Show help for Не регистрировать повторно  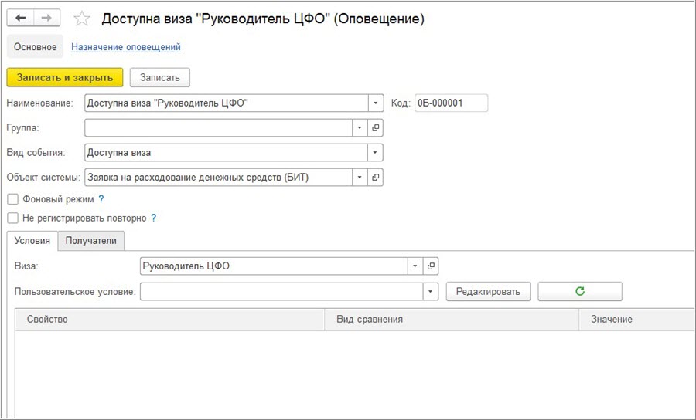pos(153,218)
